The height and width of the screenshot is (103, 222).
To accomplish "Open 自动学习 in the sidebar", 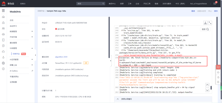I will pos(13,26).
